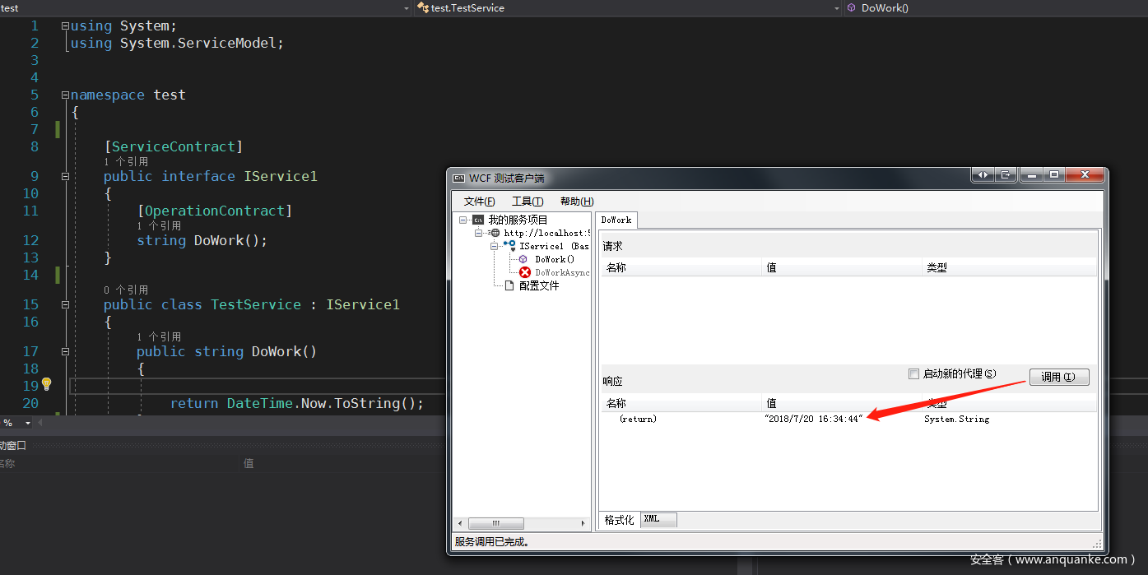Click the WCF test client title bar icon
Screen dimensions: 1148x575
click(x=459, y=178)
